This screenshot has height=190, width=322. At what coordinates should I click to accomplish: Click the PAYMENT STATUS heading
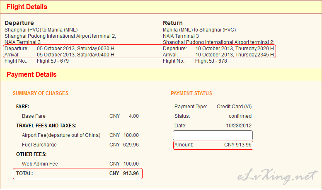tap(191, 93)
